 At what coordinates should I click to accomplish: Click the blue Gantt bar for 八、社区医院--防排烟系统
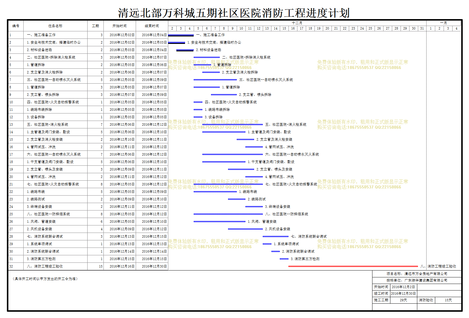[228, 214]
